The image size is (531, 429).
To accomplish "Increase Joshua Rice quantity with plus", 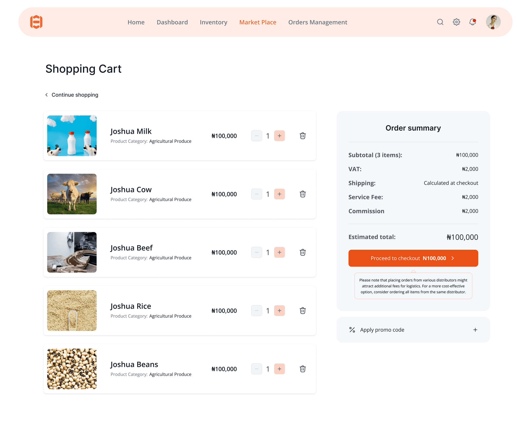I will (280, 311).
